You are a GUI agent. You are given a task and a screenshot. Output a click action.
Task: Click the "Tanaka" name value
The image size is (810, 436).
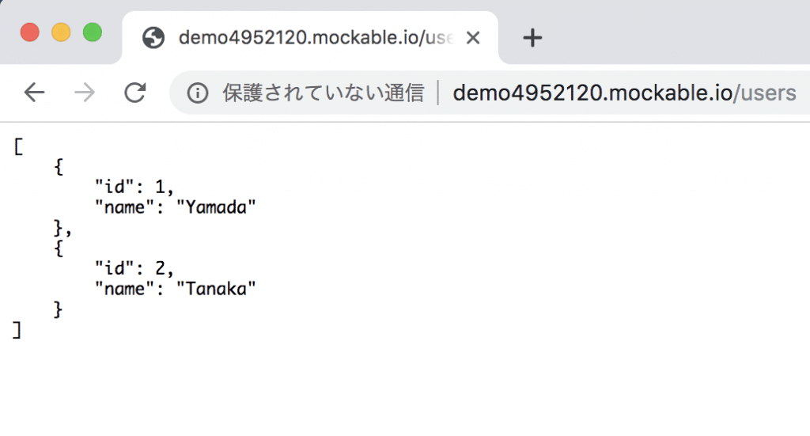(x=216, y=289)
